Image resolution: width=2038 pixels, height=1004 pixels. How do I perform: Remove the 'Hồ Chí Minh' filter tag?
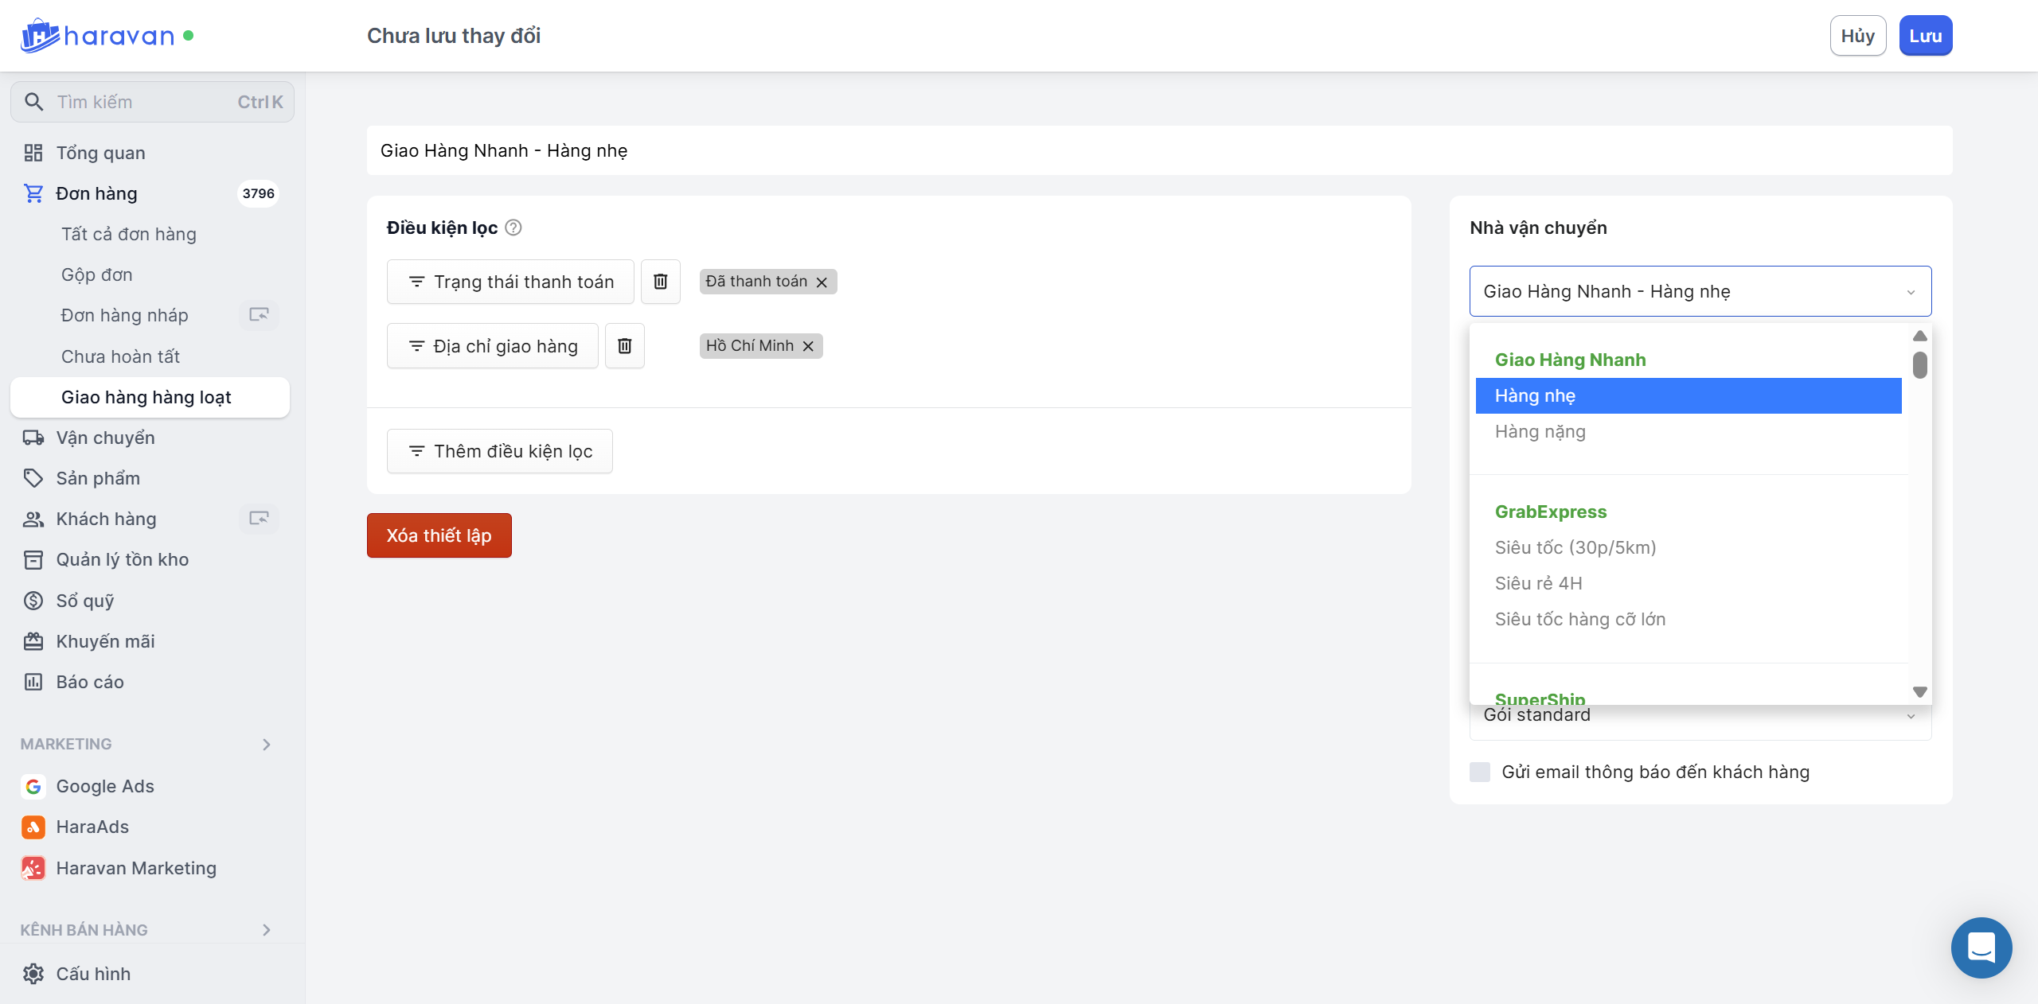click(x=808, y=346)
